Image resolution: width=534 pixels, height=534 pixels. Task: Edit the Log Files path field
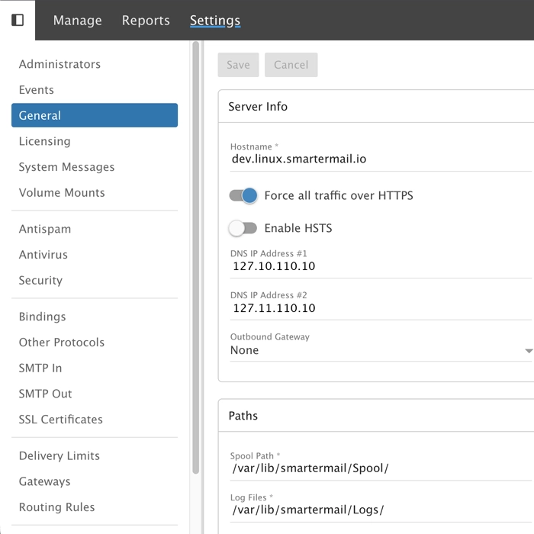point(381,510)
